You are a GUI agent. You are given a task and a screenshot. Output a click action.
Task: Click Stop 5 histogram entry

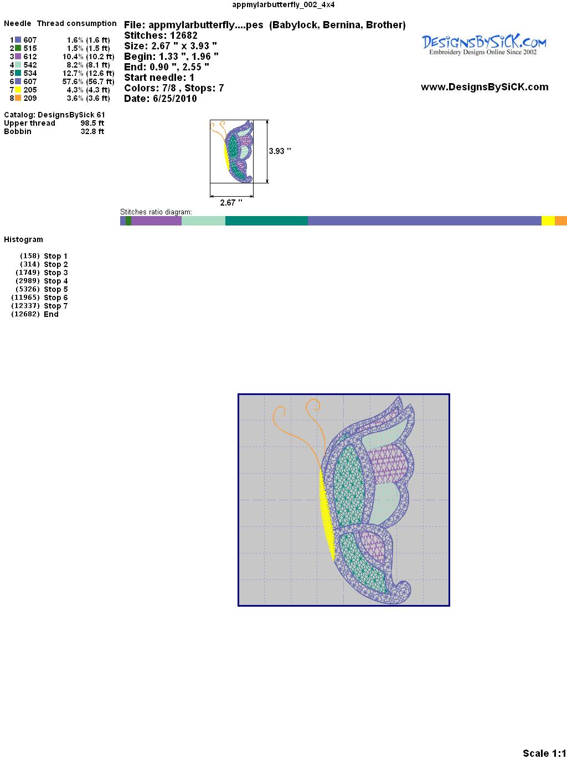click(55, 289)
